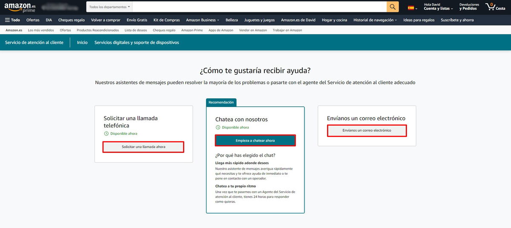Click Ofertas in the secondary bar
Image resolution: width=511 pixels, height=228 pixels.
65,30
